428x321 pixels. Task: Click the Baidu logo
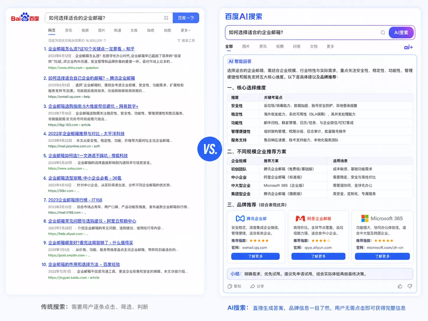(x=25, y=17)
